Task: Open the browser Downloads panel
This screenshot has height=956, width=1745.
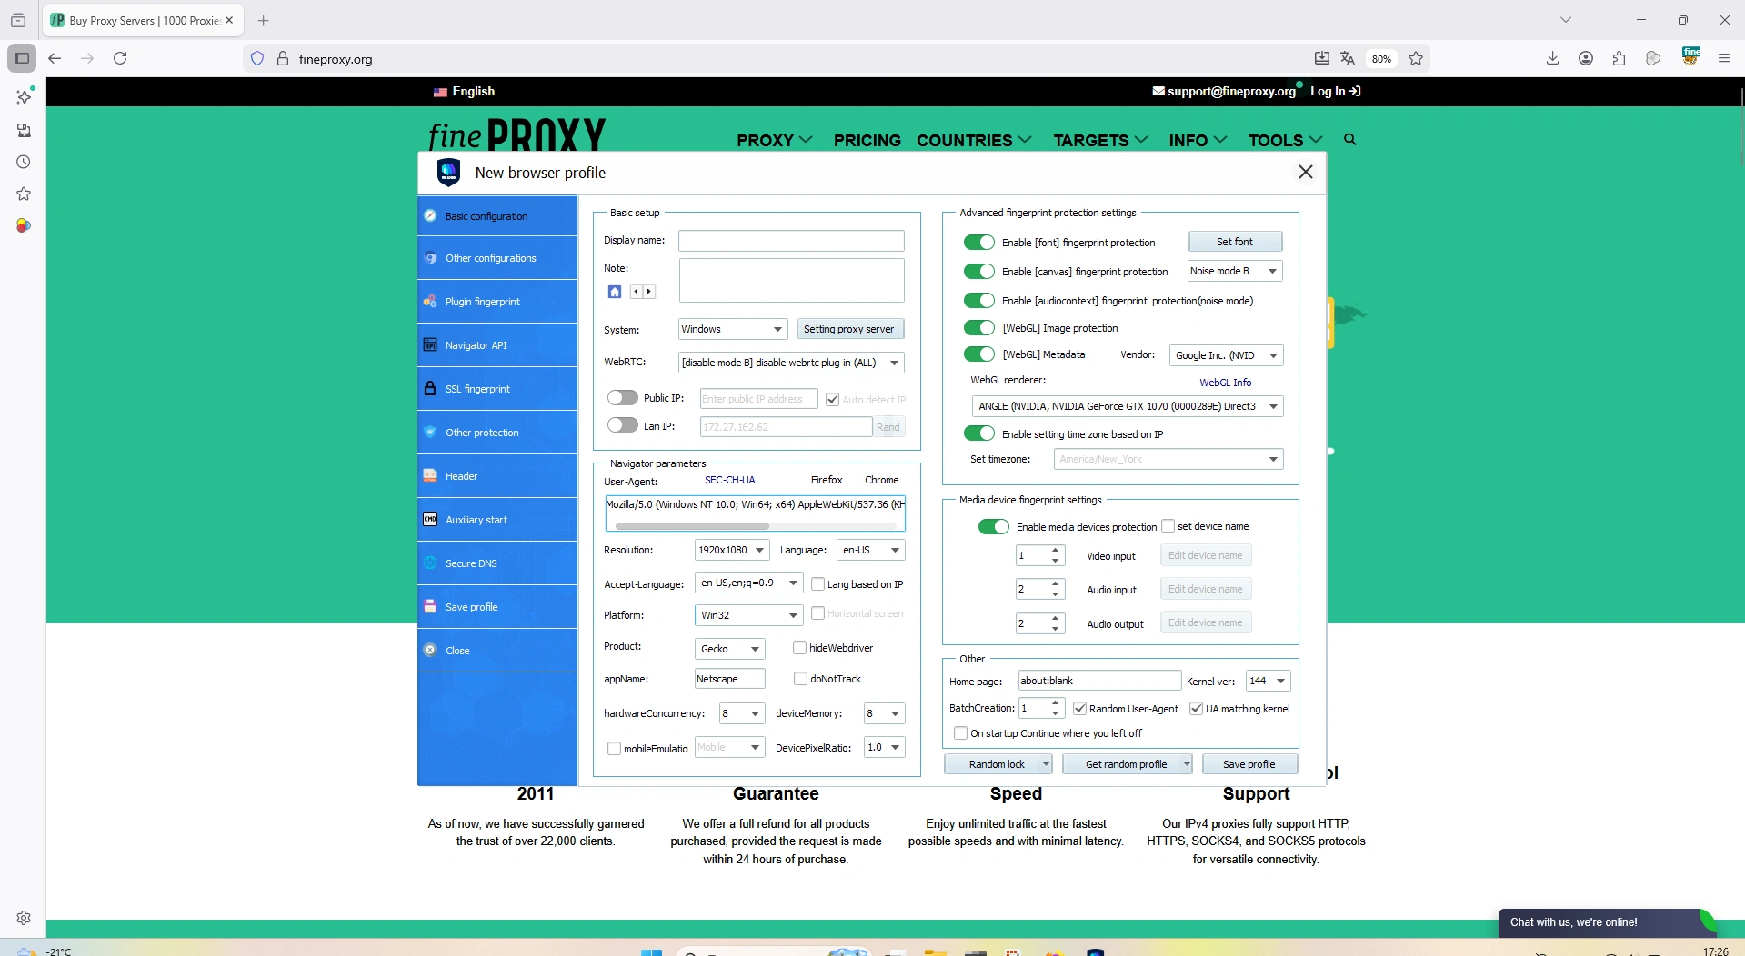Action: tap(1552, 58)
